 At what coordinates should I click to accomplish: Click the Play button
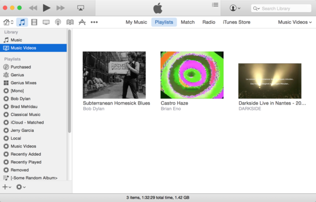[x=46, y=8]
